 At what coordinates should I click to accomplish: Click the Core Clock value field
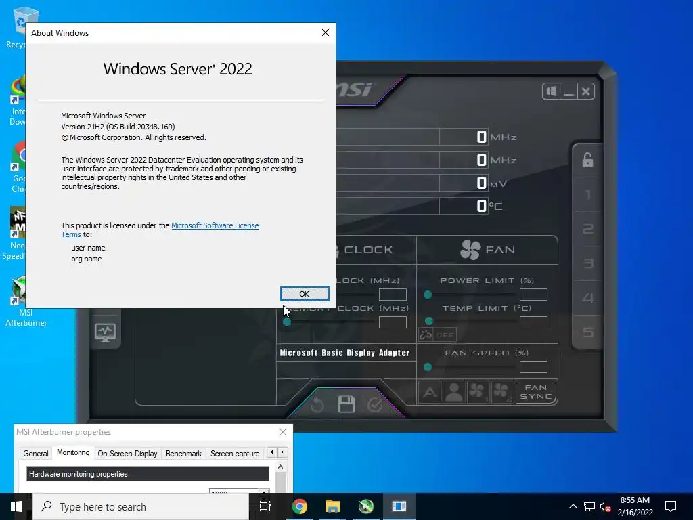point(393,295)
